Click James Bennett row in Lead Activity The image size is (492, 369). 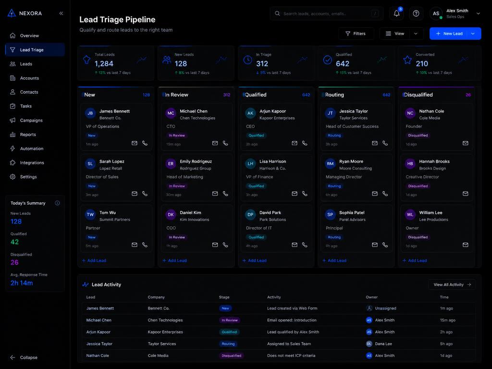[279, 308]
